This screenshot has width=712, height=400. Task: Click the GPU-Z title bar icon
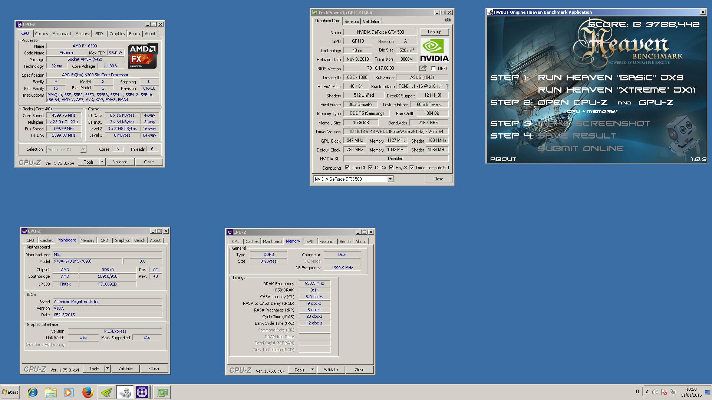[314, 13]
